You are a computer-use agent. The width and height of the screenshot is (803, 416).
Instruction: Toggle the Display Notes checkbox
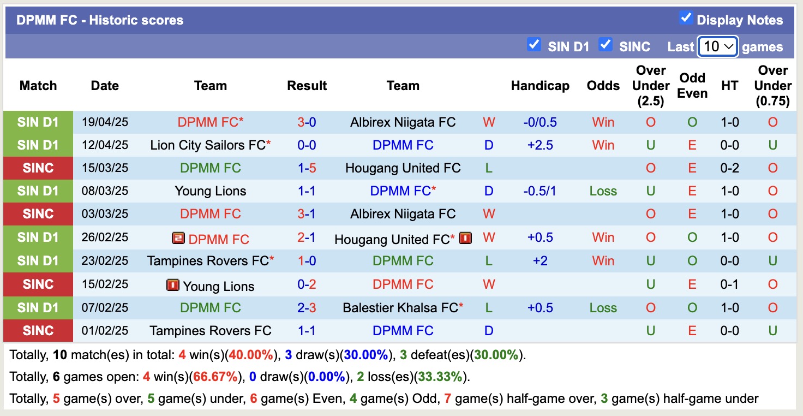pyautogui.click(x=686, y=19)
